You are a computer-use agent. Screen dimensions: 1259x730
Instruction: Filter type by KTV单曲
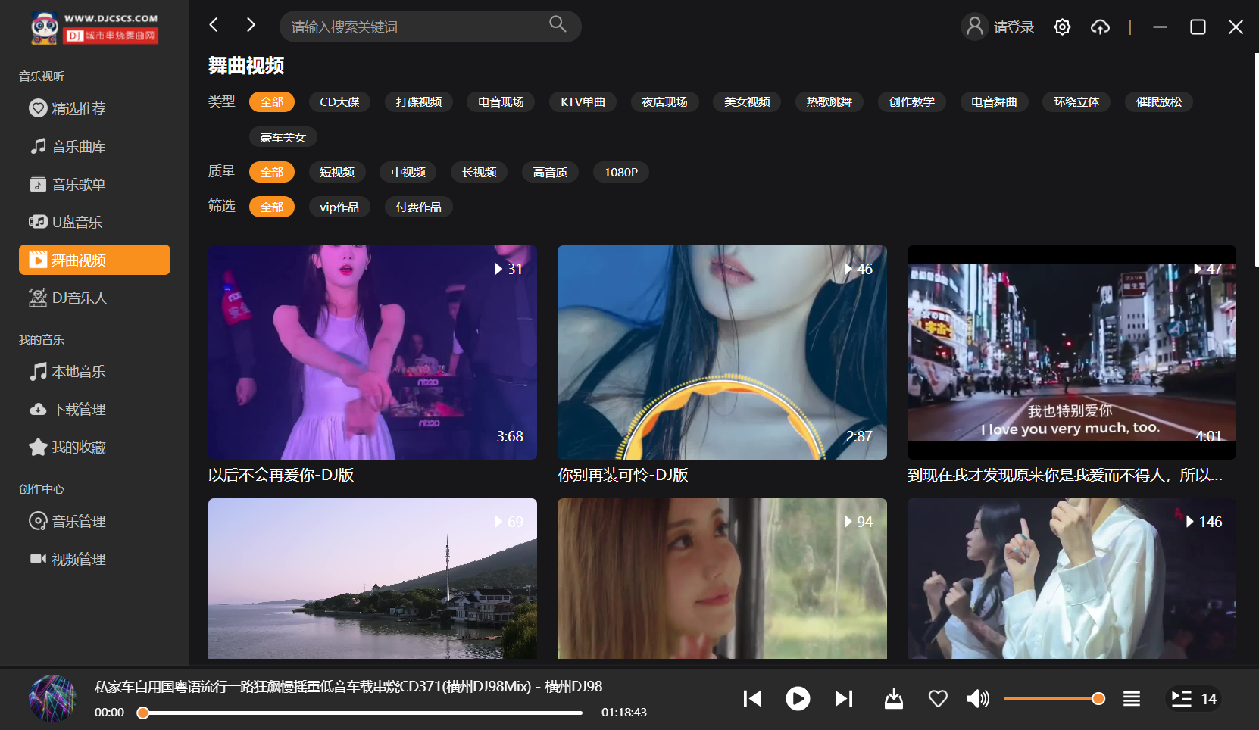[x=583, y=101]
